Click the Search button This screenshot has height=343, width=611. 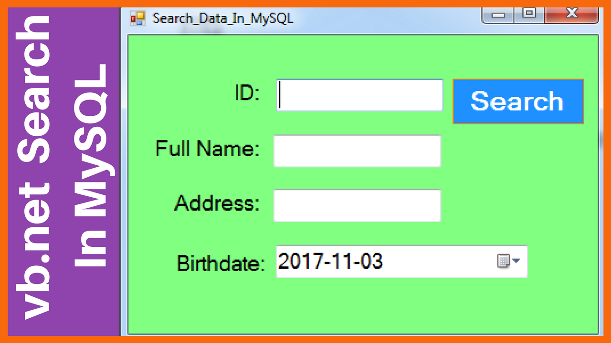[518, 101]
